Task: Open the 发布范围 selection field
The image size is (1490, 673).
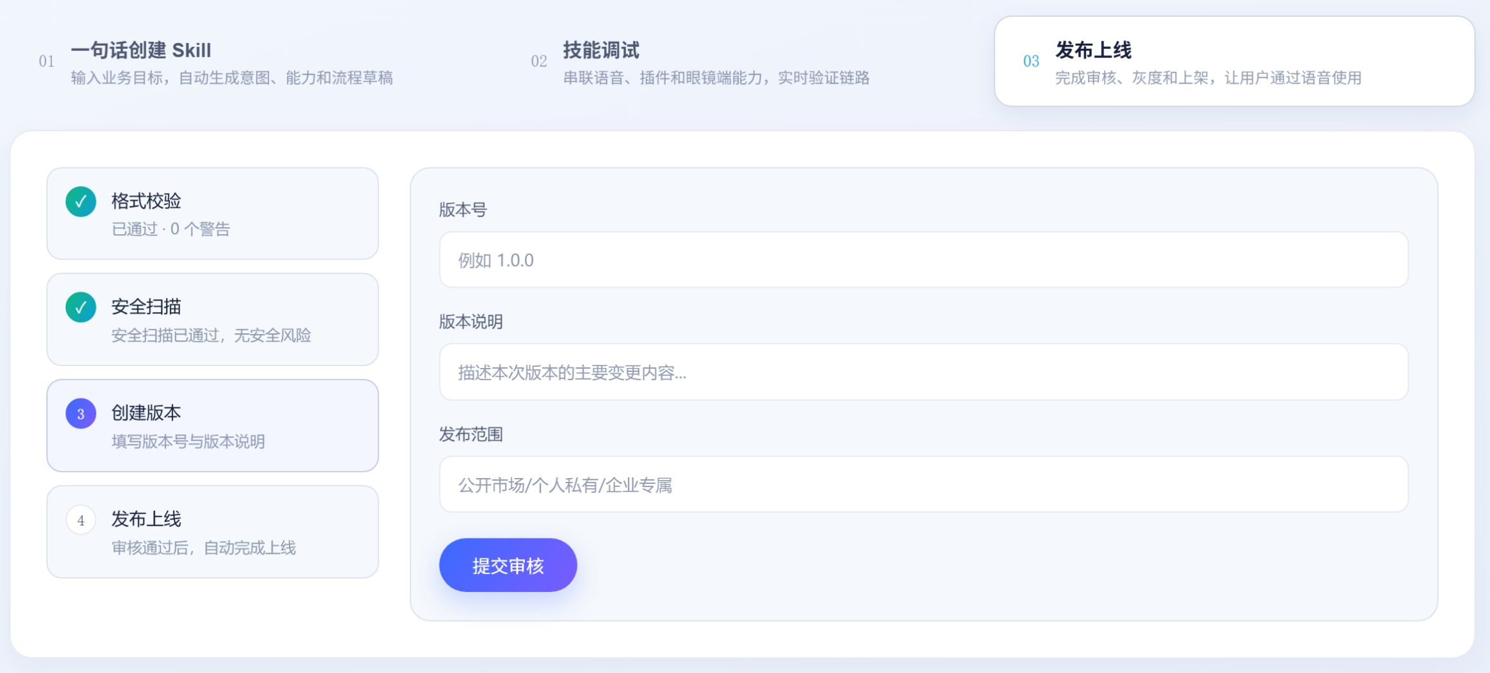Action: (x=923, y=484)
